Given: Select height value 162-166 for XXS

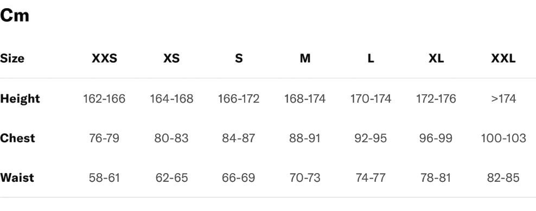Looking at the screenshot, I should (104, 99).
